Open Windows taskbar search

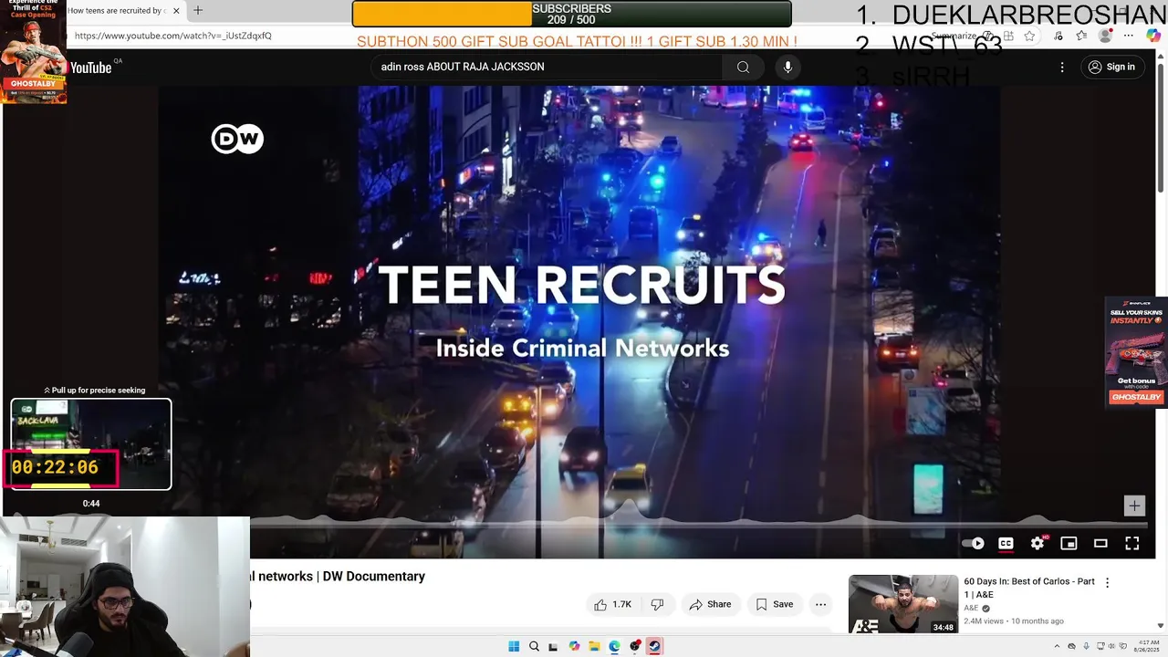534,646
